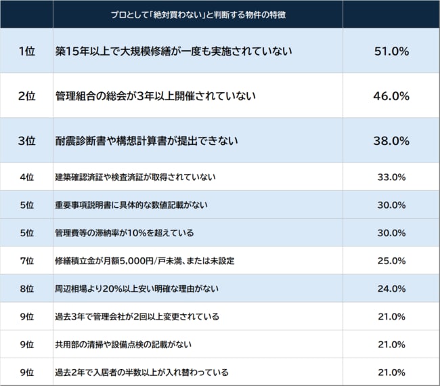Select the 1位 rank cell
This screenshot has height=386, width=440.
point(26,51)
